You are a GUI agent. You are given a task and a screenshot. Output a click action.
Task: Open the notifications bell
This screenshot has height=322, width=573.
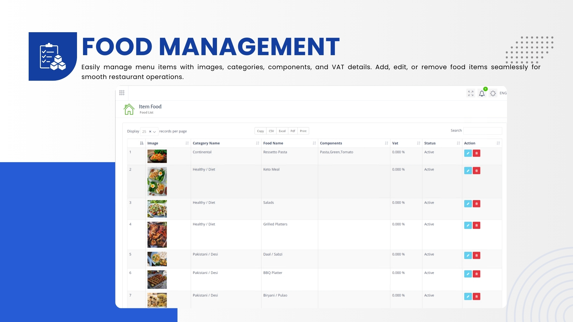click(x=482, y=94)
